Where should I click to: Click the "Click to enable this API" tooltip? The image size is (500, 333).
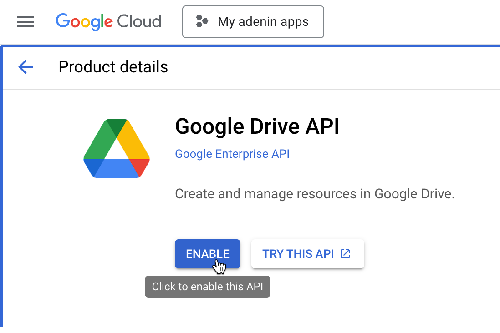(x=208, y=287)
